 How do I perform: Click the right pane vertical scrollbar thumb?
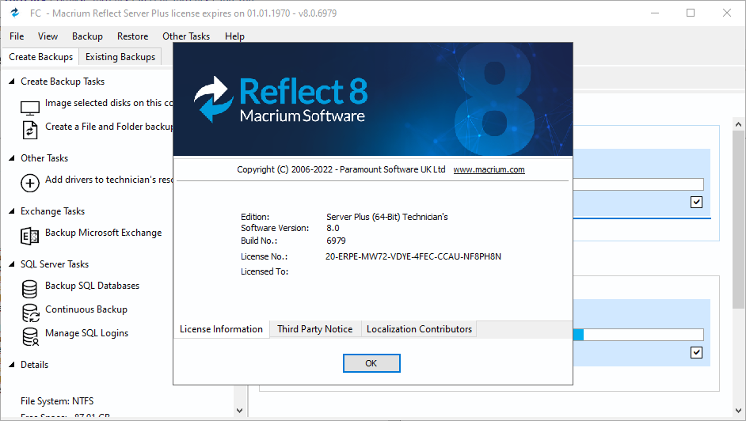coord(738,219)
